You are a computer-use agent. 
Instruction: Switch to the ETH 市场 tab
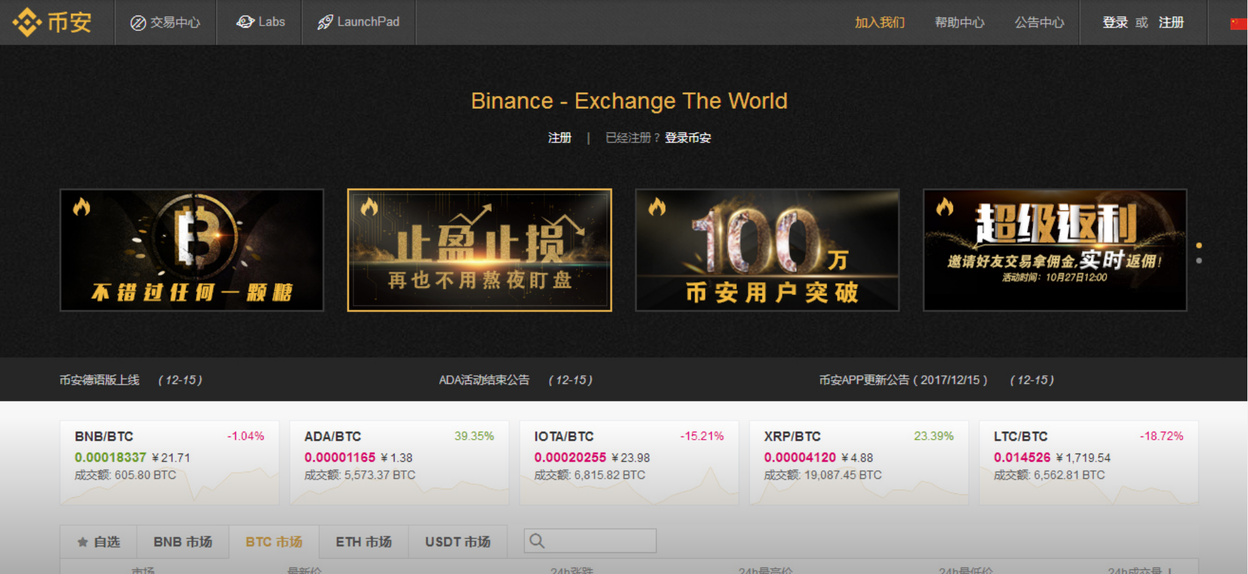pyautogui.click(x=364, y=542)
